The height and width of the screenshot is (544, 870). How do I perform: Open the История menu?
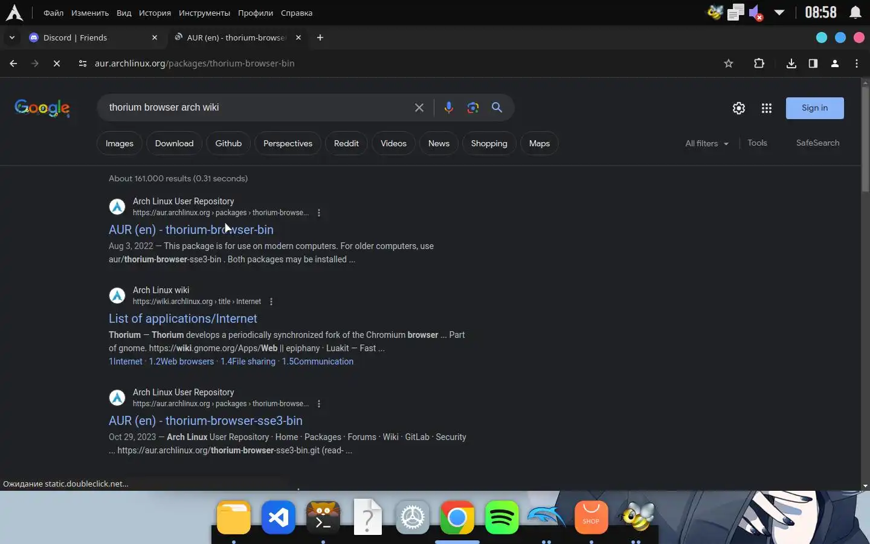(x=155, y=13)
